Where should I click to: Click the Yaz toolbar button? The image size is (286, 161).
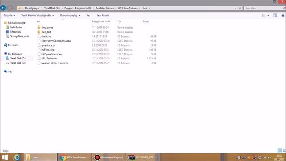pos(88,15)
